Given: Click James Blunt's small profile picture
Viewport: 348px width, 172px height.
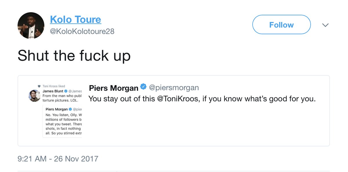Looking at the screenshot, I should click(35, 96).
